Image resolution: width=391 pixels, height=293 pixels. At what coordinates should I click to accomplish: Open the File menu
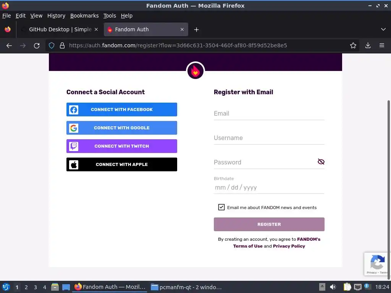point(6,16)
